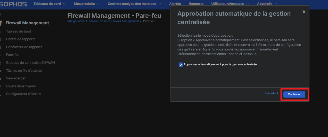
Task: Open Sauvegarder in the sidebar
Action: point(16,78)
